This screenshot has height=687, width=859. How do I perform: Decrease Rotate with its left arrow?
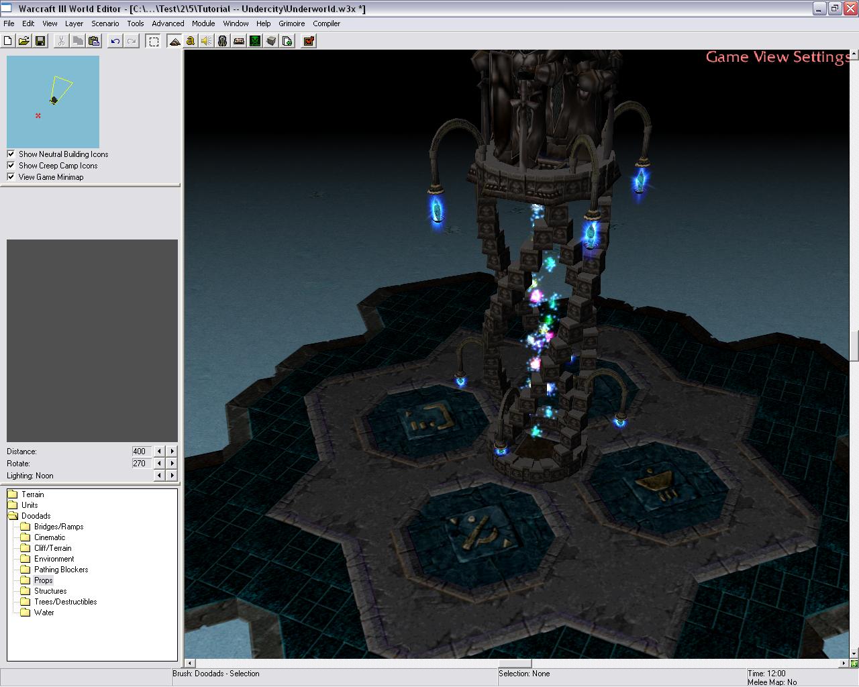159,464
